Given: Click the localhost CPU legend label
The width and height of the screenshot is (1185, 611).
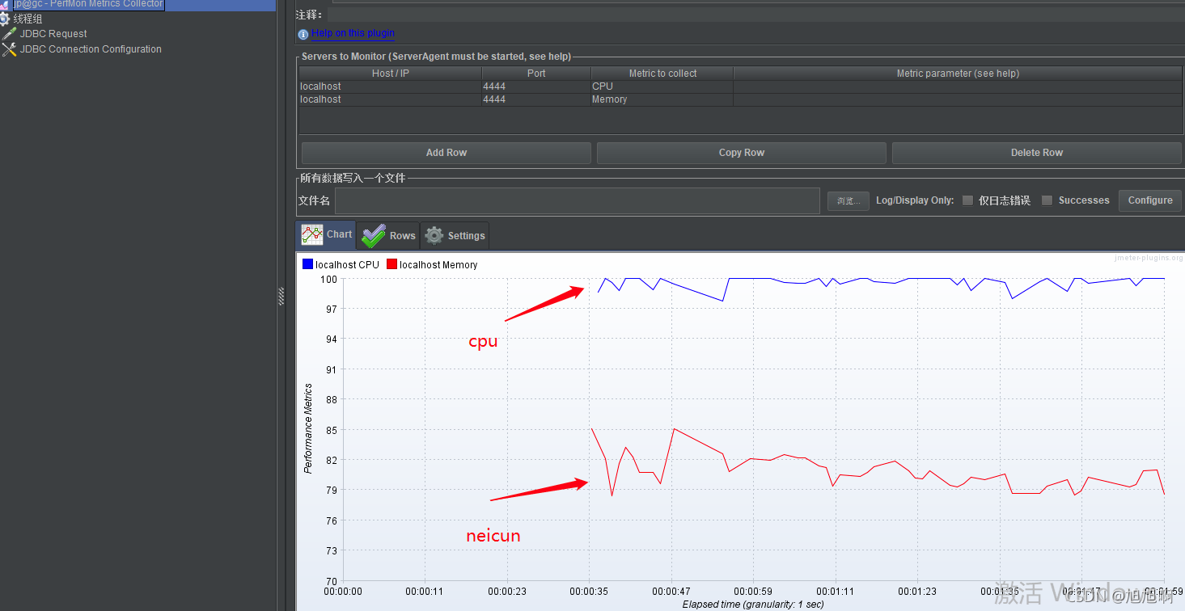Looking at the screenshot, I should pyautogui.click(x=347, y=265).
